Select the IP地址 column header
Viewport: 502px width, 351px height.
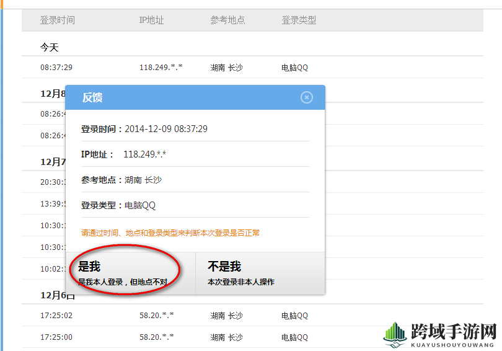coord(151,20)
